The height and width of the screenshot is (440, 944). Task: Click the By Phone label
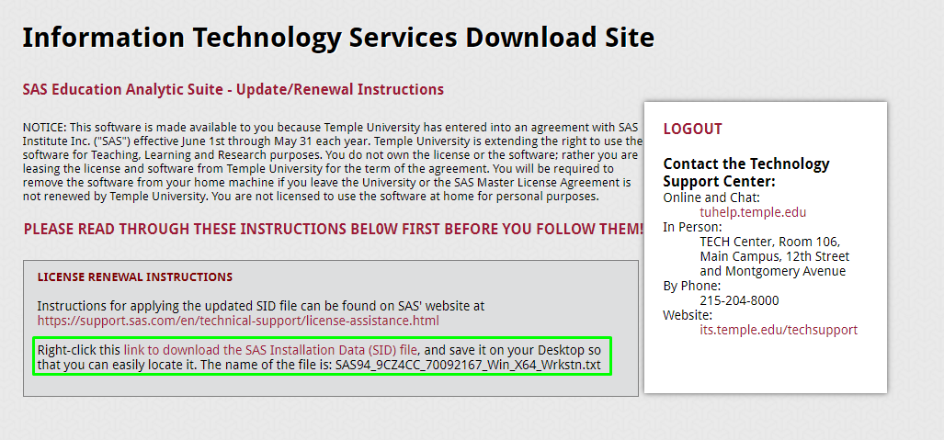click(x=692, y=286)
